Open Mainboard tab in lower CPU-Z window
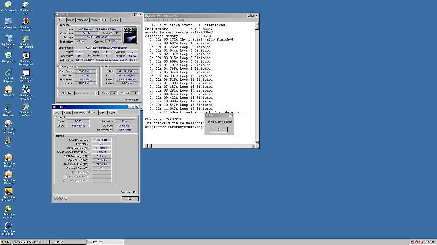 tap(79, 113)
